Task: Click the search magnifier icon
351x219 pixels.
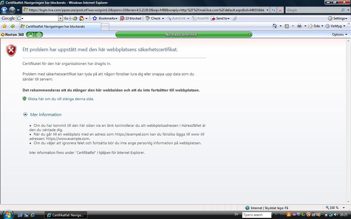Action: [x=343, y=10]
